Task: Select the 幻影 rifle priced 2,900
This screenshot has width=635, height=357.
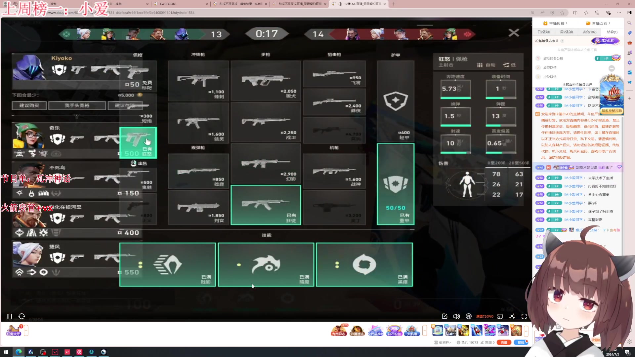Action: [266, 164]
